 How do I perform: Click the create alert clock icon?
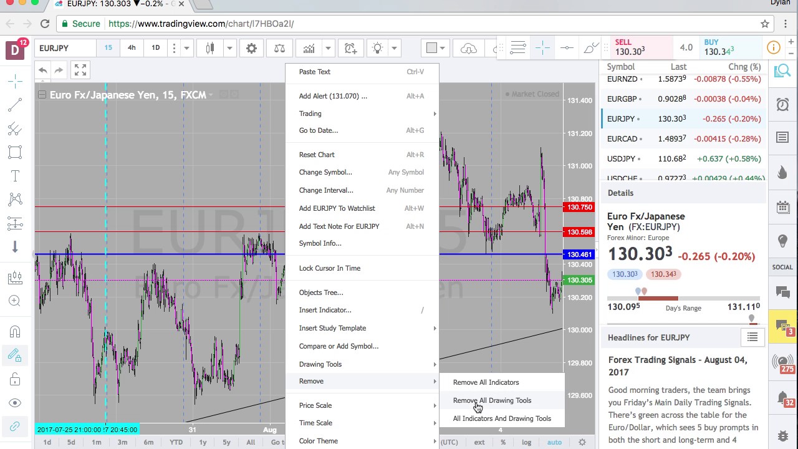(x=350, y=48)
